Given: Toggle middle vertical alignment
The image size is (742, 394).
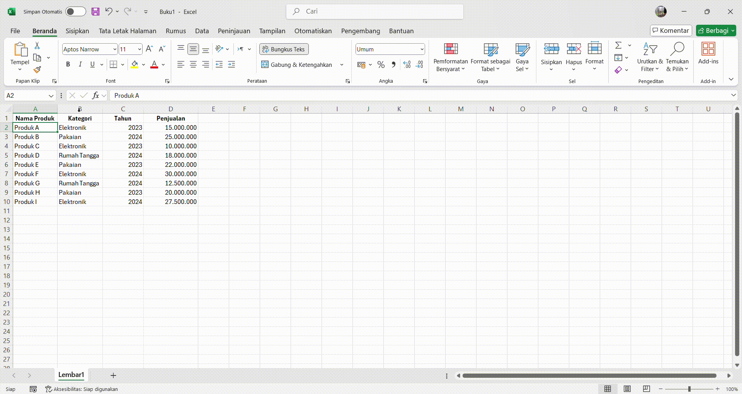Looking at the screenshot, I should 193,49.
